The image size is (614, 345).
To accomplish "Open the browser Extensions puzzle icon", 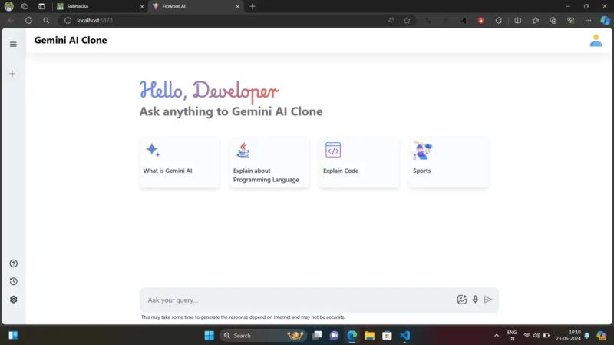I will pos(498,21).
